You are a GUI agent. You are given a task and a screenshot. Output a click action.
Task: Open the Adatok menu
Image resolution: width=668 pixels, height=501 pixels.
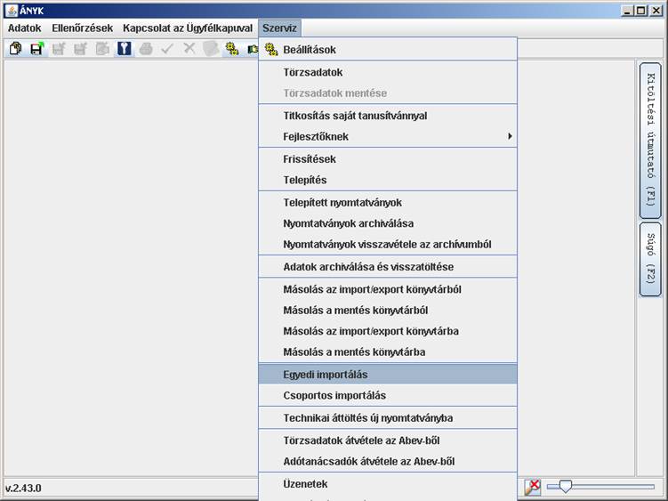(x=24, y=28)
